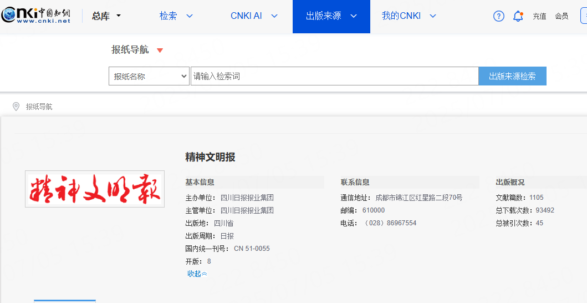Click 主管单位 value 四川日报报业集团

click(247, 210)
